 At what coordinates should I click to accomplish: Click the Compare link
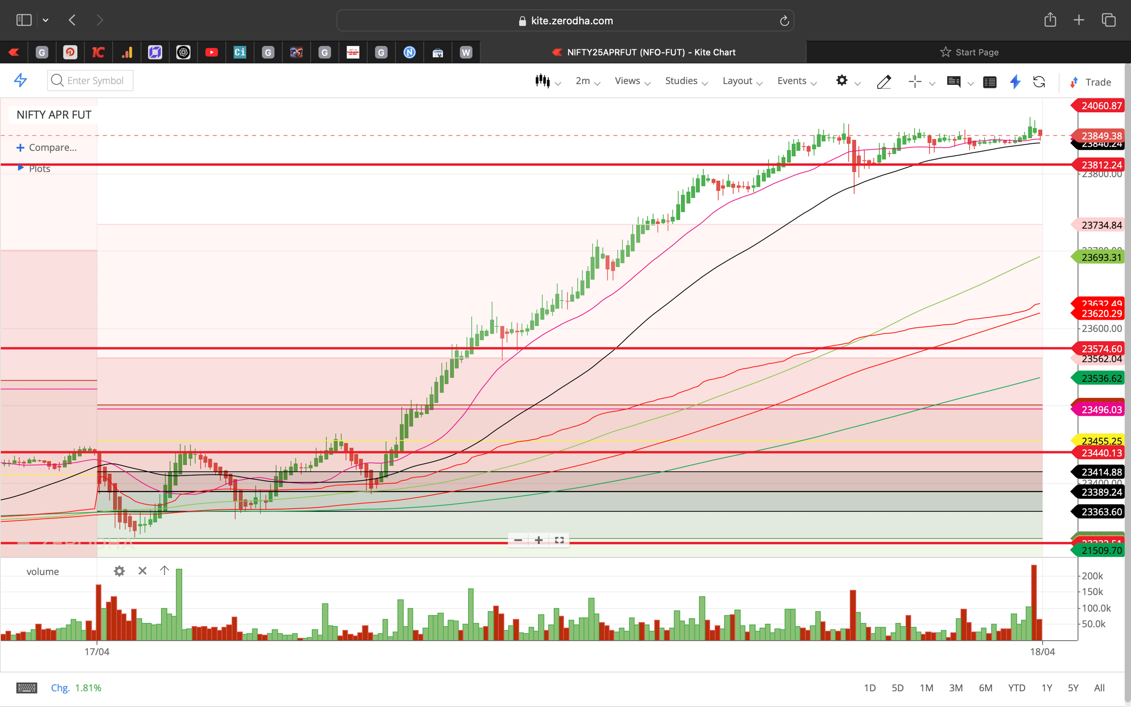(x=46, y=147)
